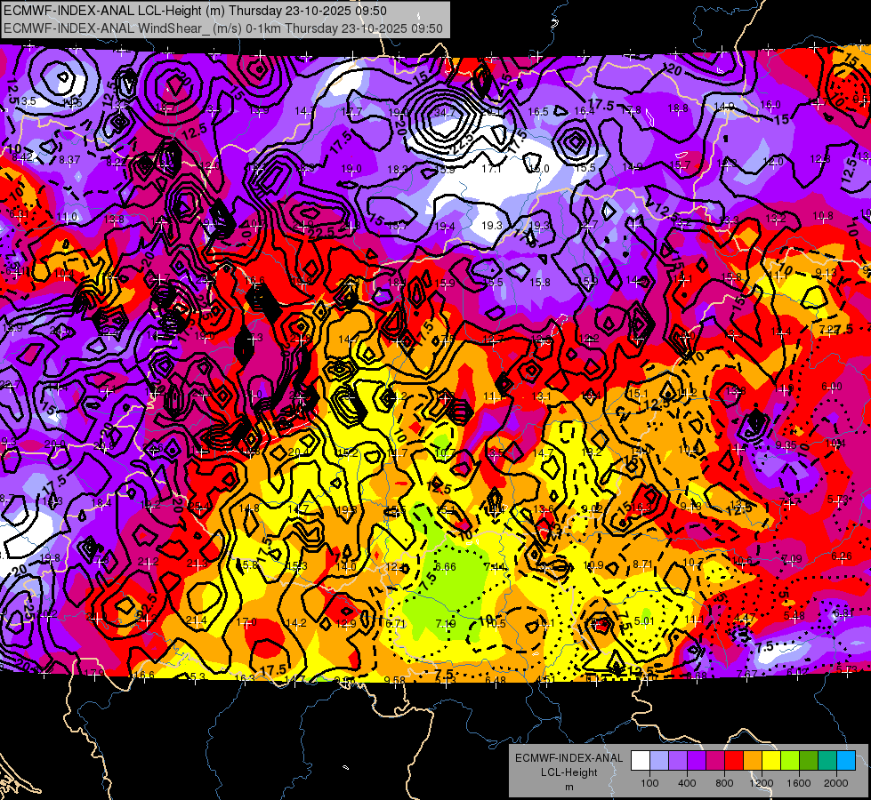
Task: Click the '800' legend scale label
Action: click(724, 783)
